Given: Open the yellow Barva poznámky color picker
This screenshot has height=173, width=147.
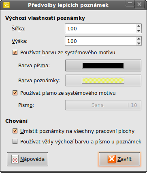Looking at the screenshot, I should pyautogui.click(x=103, y=81).
